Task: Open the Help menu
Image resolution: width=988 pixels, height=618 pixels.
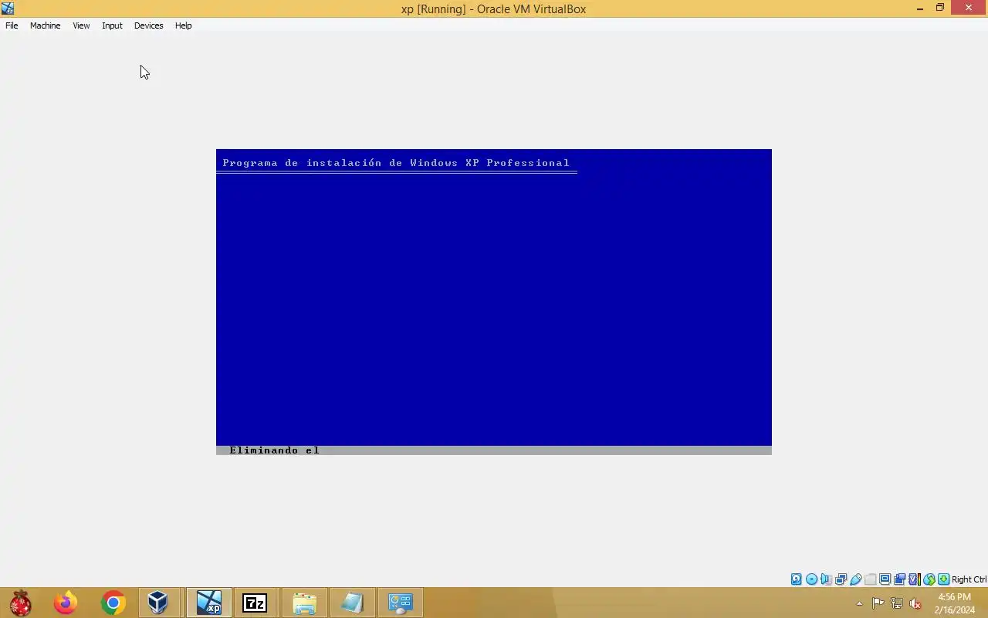Action: click(x=183, y=25)
